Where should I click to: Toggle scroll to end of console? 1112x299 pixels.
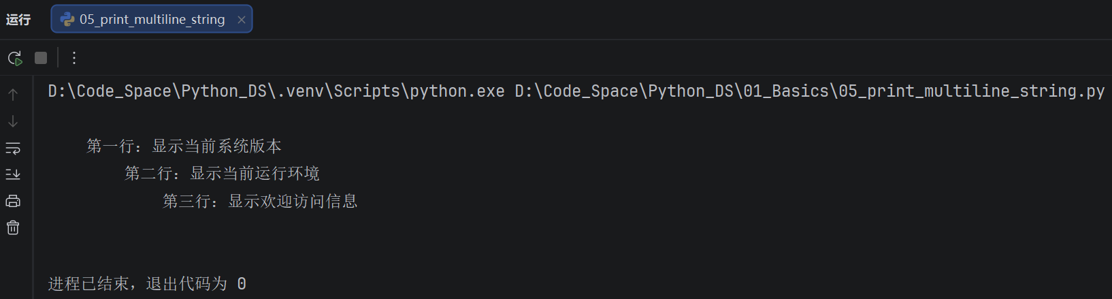pos(13,174)
